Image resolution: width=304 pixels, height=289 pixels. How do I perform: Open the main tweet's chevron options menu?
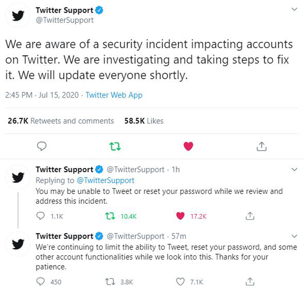(x=294, y=9)
